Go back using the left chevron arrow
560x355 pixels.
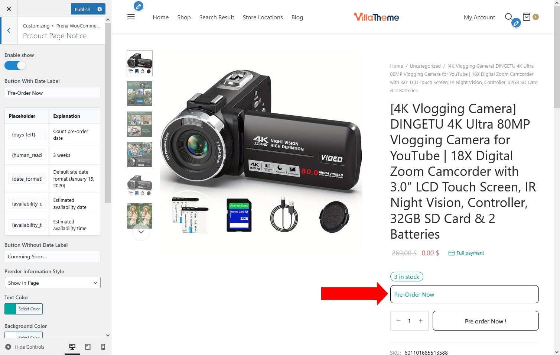point(9,31)
